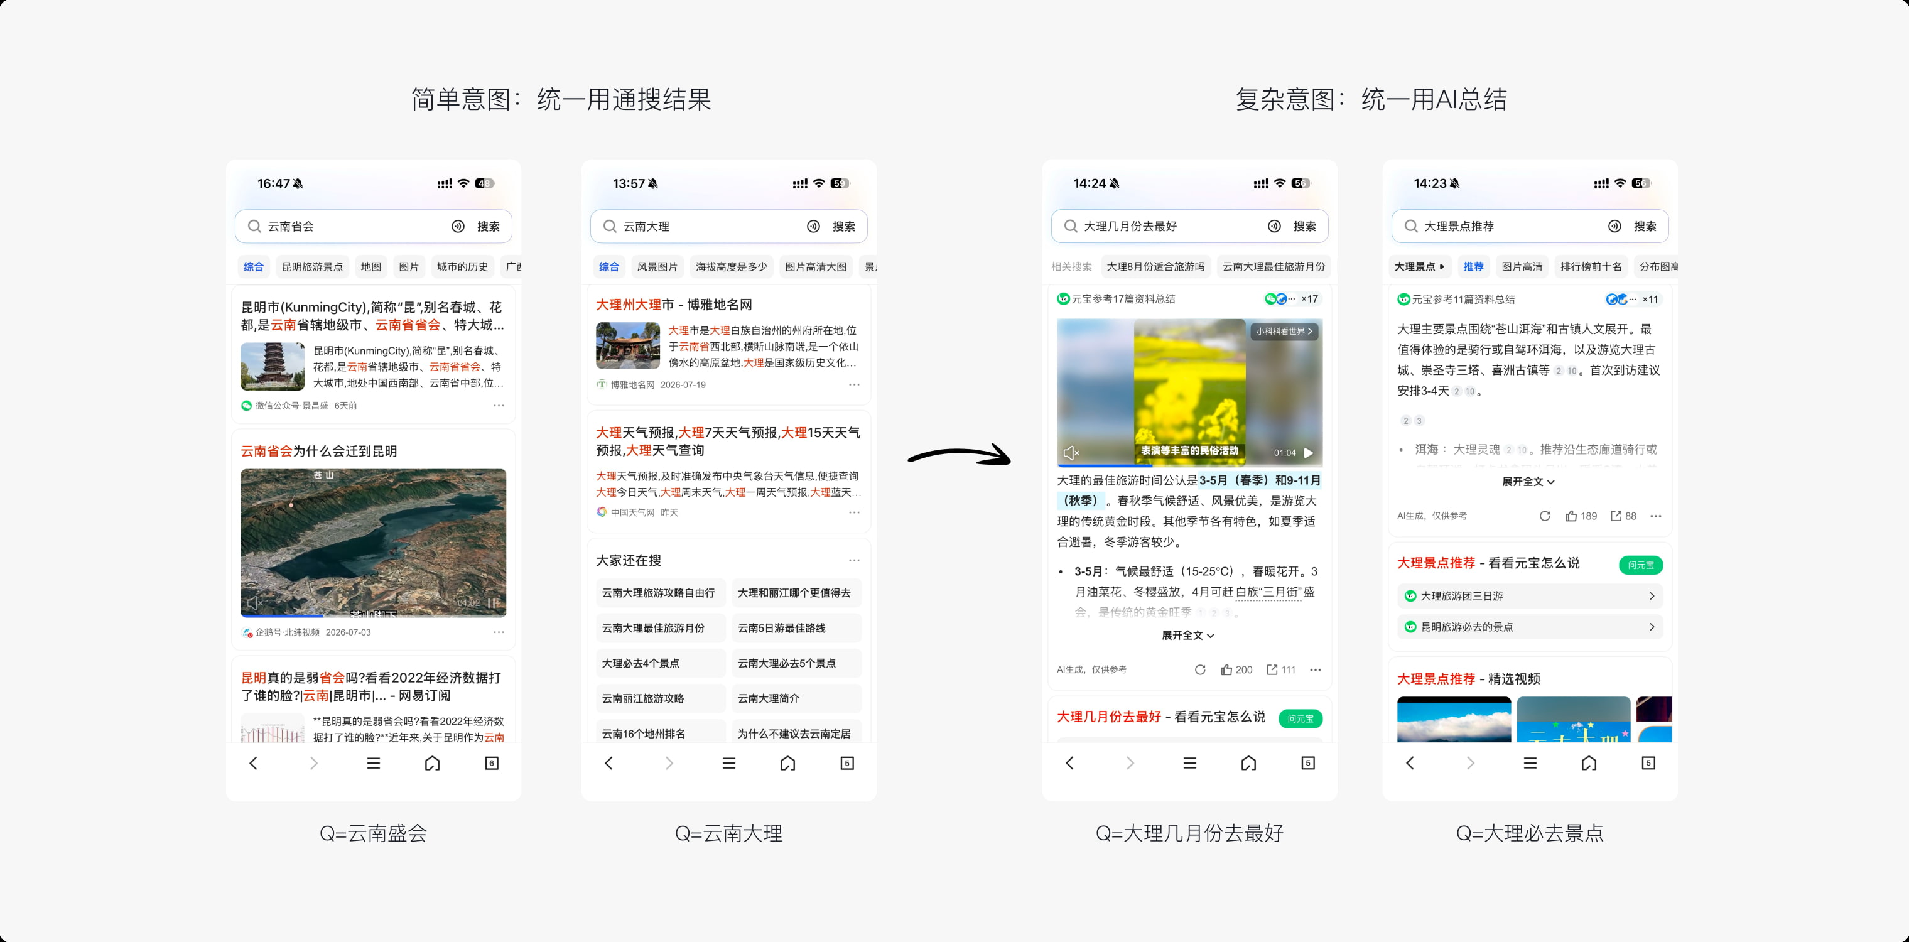Click the green 问元宝 button for 大理景点推荐
The height and width of the screenshot is (942, 1909).
click(x=1641, y=565)
